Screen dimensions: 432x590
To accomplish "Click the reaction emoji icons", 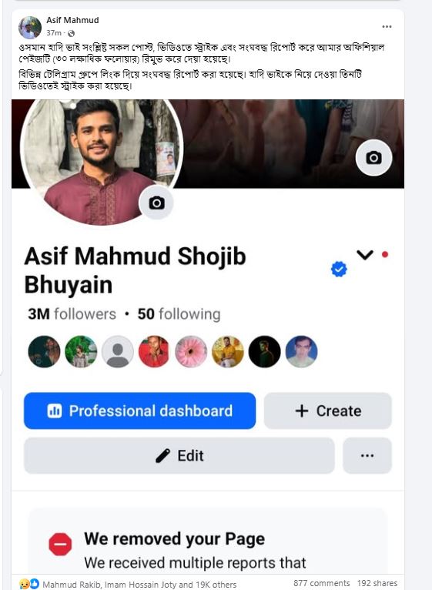I will 29,584.
